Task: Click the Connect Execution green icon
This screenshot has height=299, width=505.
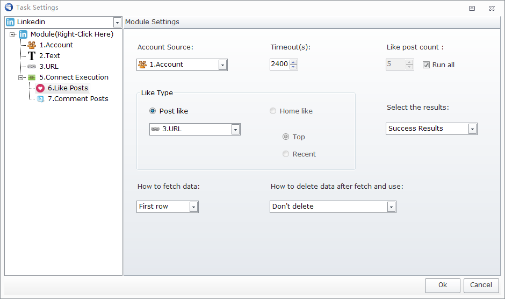Action: [x=32, y=77]
